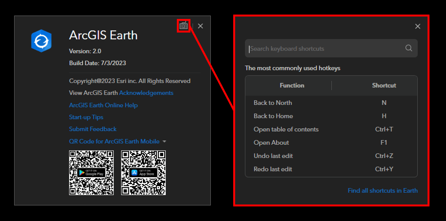This screenshot has height=221, width=446.
Task: Click the Version: 2.0 text
Action: 85,51
